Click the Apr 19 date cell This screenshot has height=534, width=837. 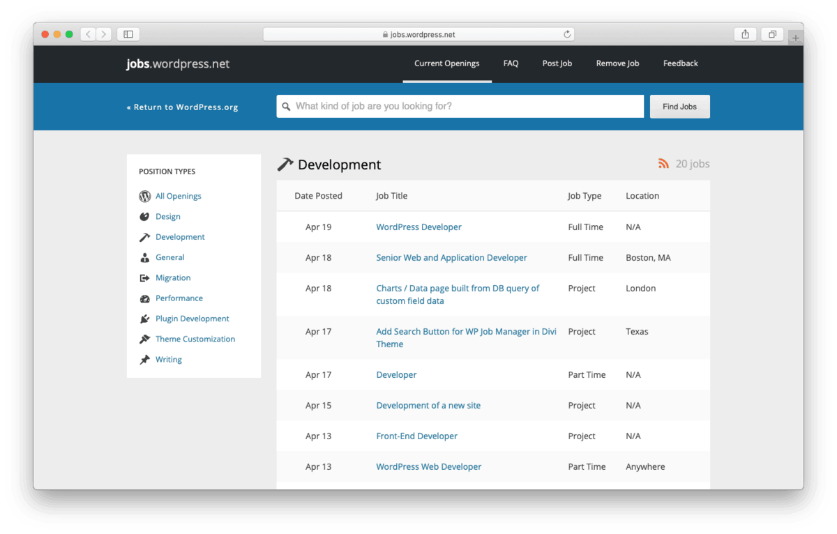[318, 227]
